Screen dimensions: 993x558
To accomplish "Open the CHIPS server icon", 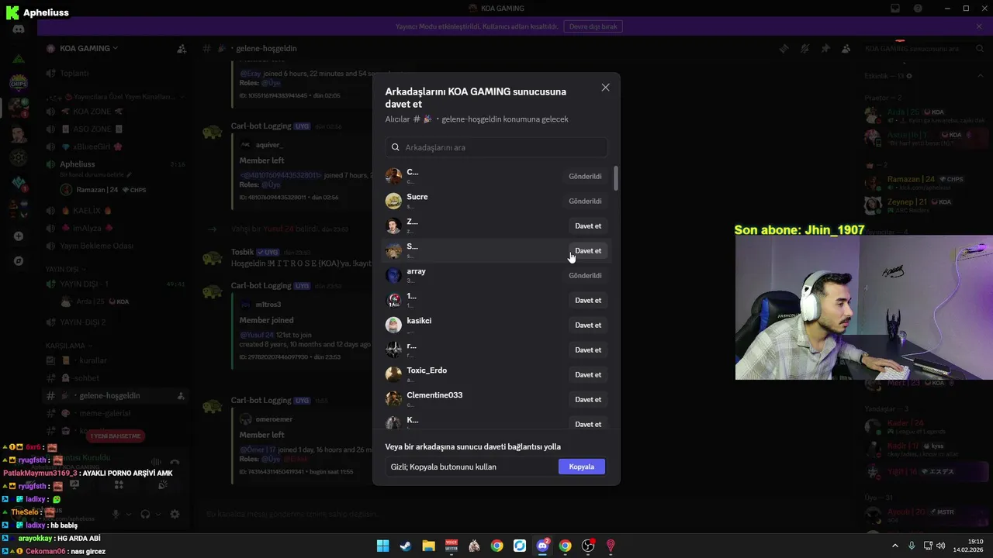I will [19, 82].
